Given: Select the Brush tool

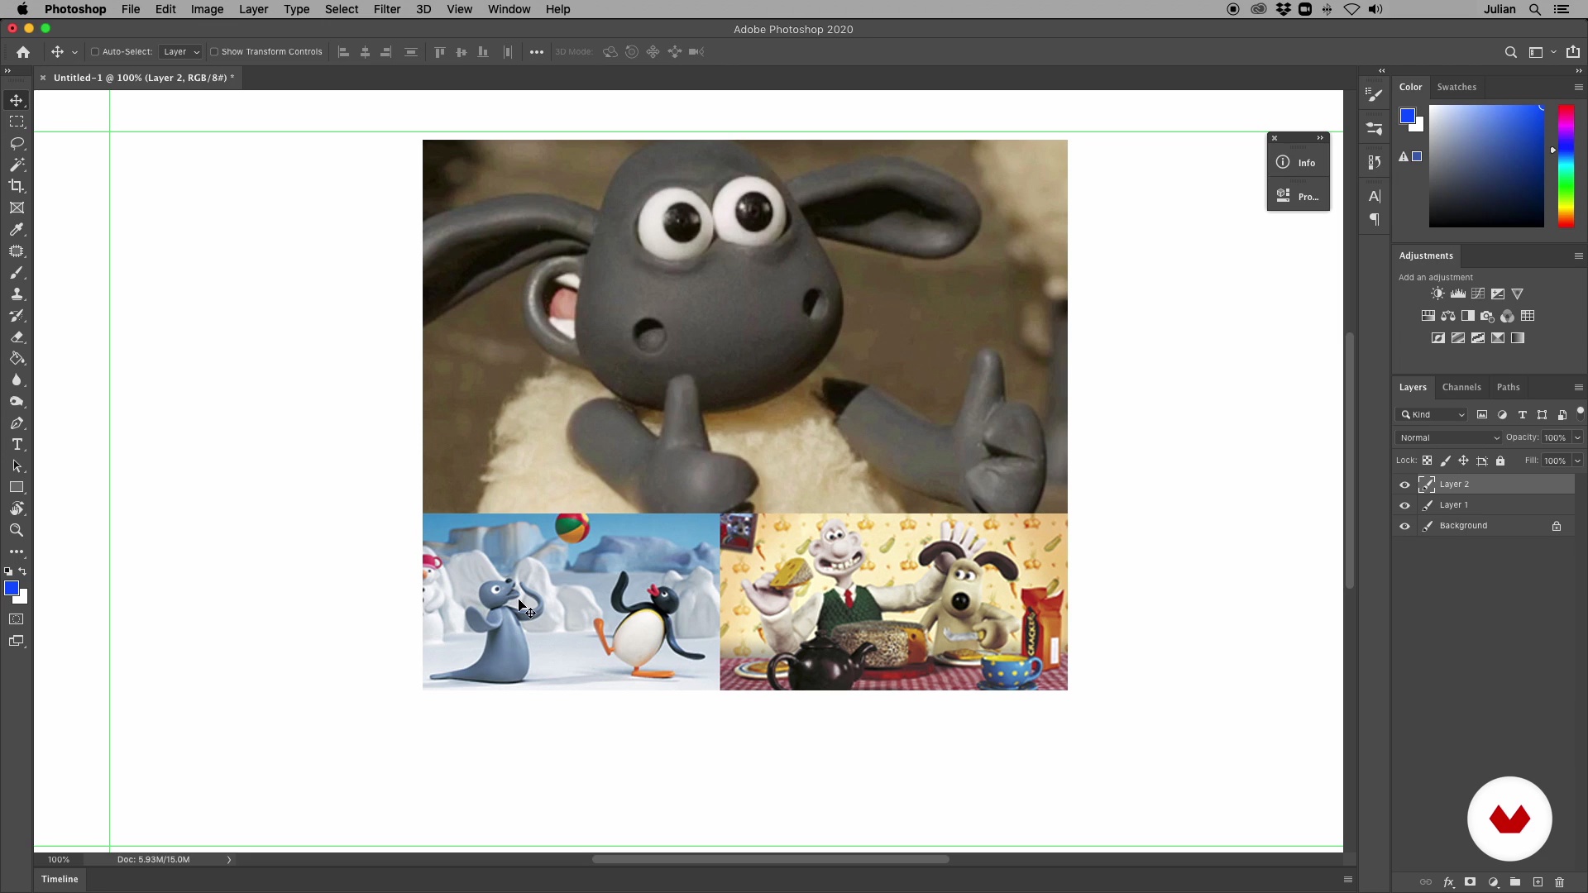Looking at the screenshot, I should (17, 273).
